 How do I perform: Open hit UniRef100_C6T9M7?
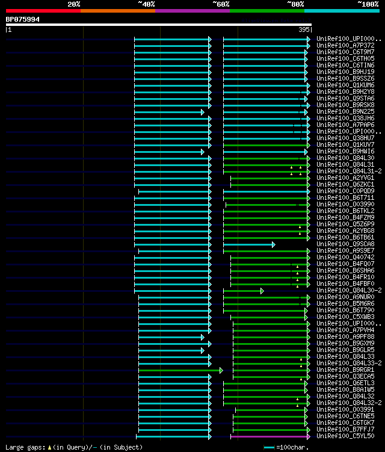345,52
